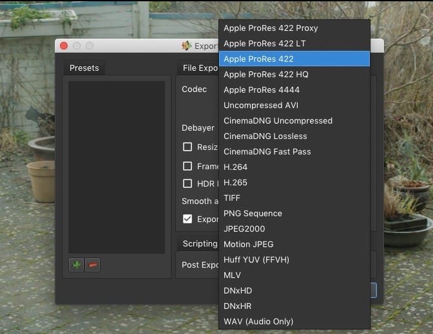The image size is (433, 334).
Task: Select Huff YUV (FFVH) codec
Action: [294, 259]
